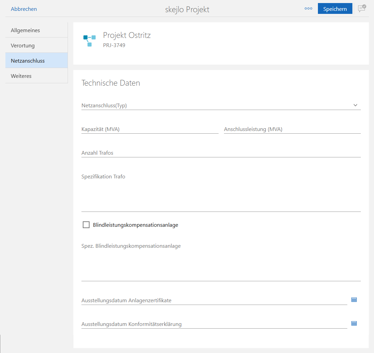Image resolution: width=374 pixels, height=353 pixels.
Task: Focus the Kapazität (MVA) input field
Action: click(x=150, y=129)
